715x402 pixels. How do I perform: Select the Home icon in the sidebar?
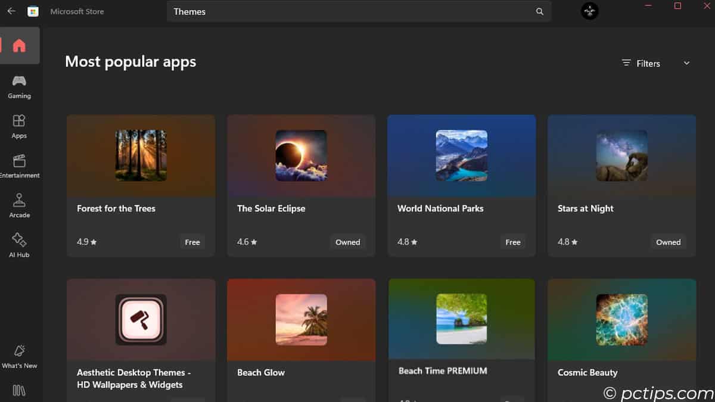[x=20, y=45]
